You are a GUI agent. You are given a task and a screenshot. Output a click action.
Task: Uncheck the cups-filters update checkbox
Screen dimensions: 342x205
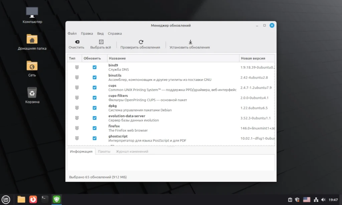click(95, 97)
